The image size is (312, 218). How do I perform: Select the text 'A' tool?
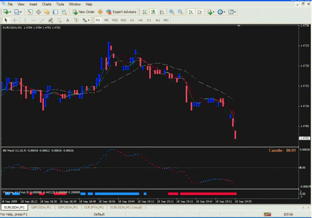[68, 20]
